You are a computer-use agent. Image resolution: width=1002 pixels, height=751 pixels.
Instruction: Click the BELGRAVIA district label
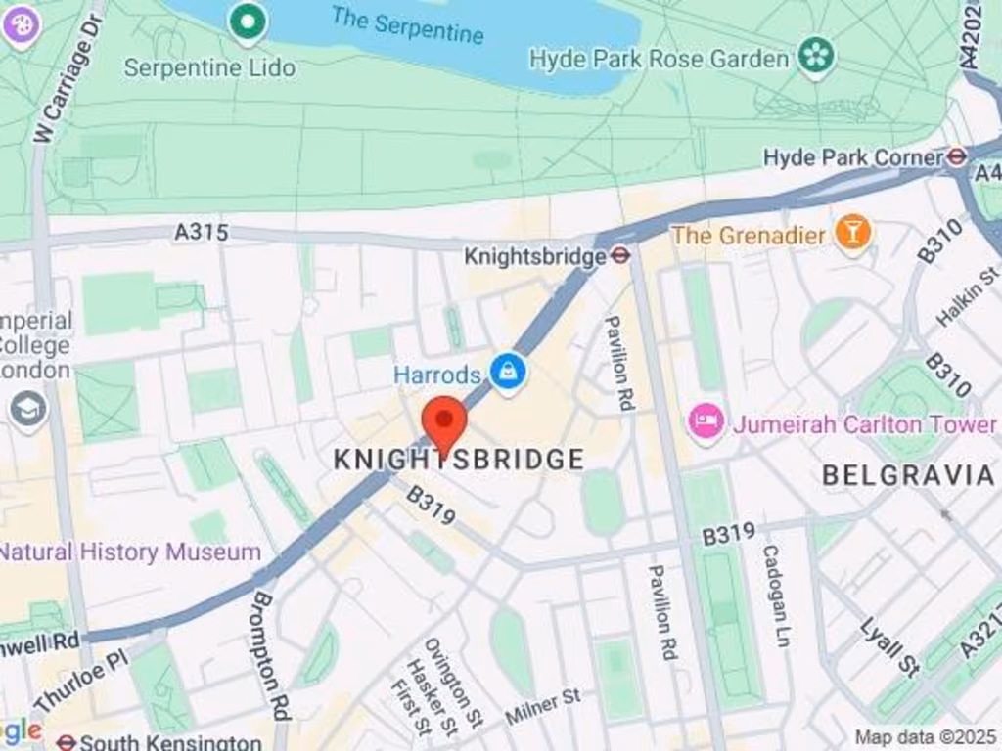[908, 476]
